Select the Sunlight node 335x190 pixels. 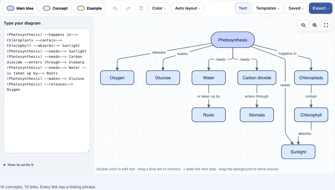[298, 152]
